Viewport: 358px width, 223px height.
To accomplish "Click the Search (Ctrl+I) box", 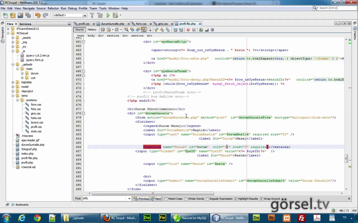I will [x=334, y=8].
